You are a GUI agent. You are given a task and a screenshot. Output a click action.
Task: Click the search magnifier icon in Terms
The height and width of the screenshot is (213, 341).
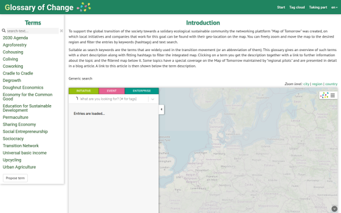pos(4,31)
